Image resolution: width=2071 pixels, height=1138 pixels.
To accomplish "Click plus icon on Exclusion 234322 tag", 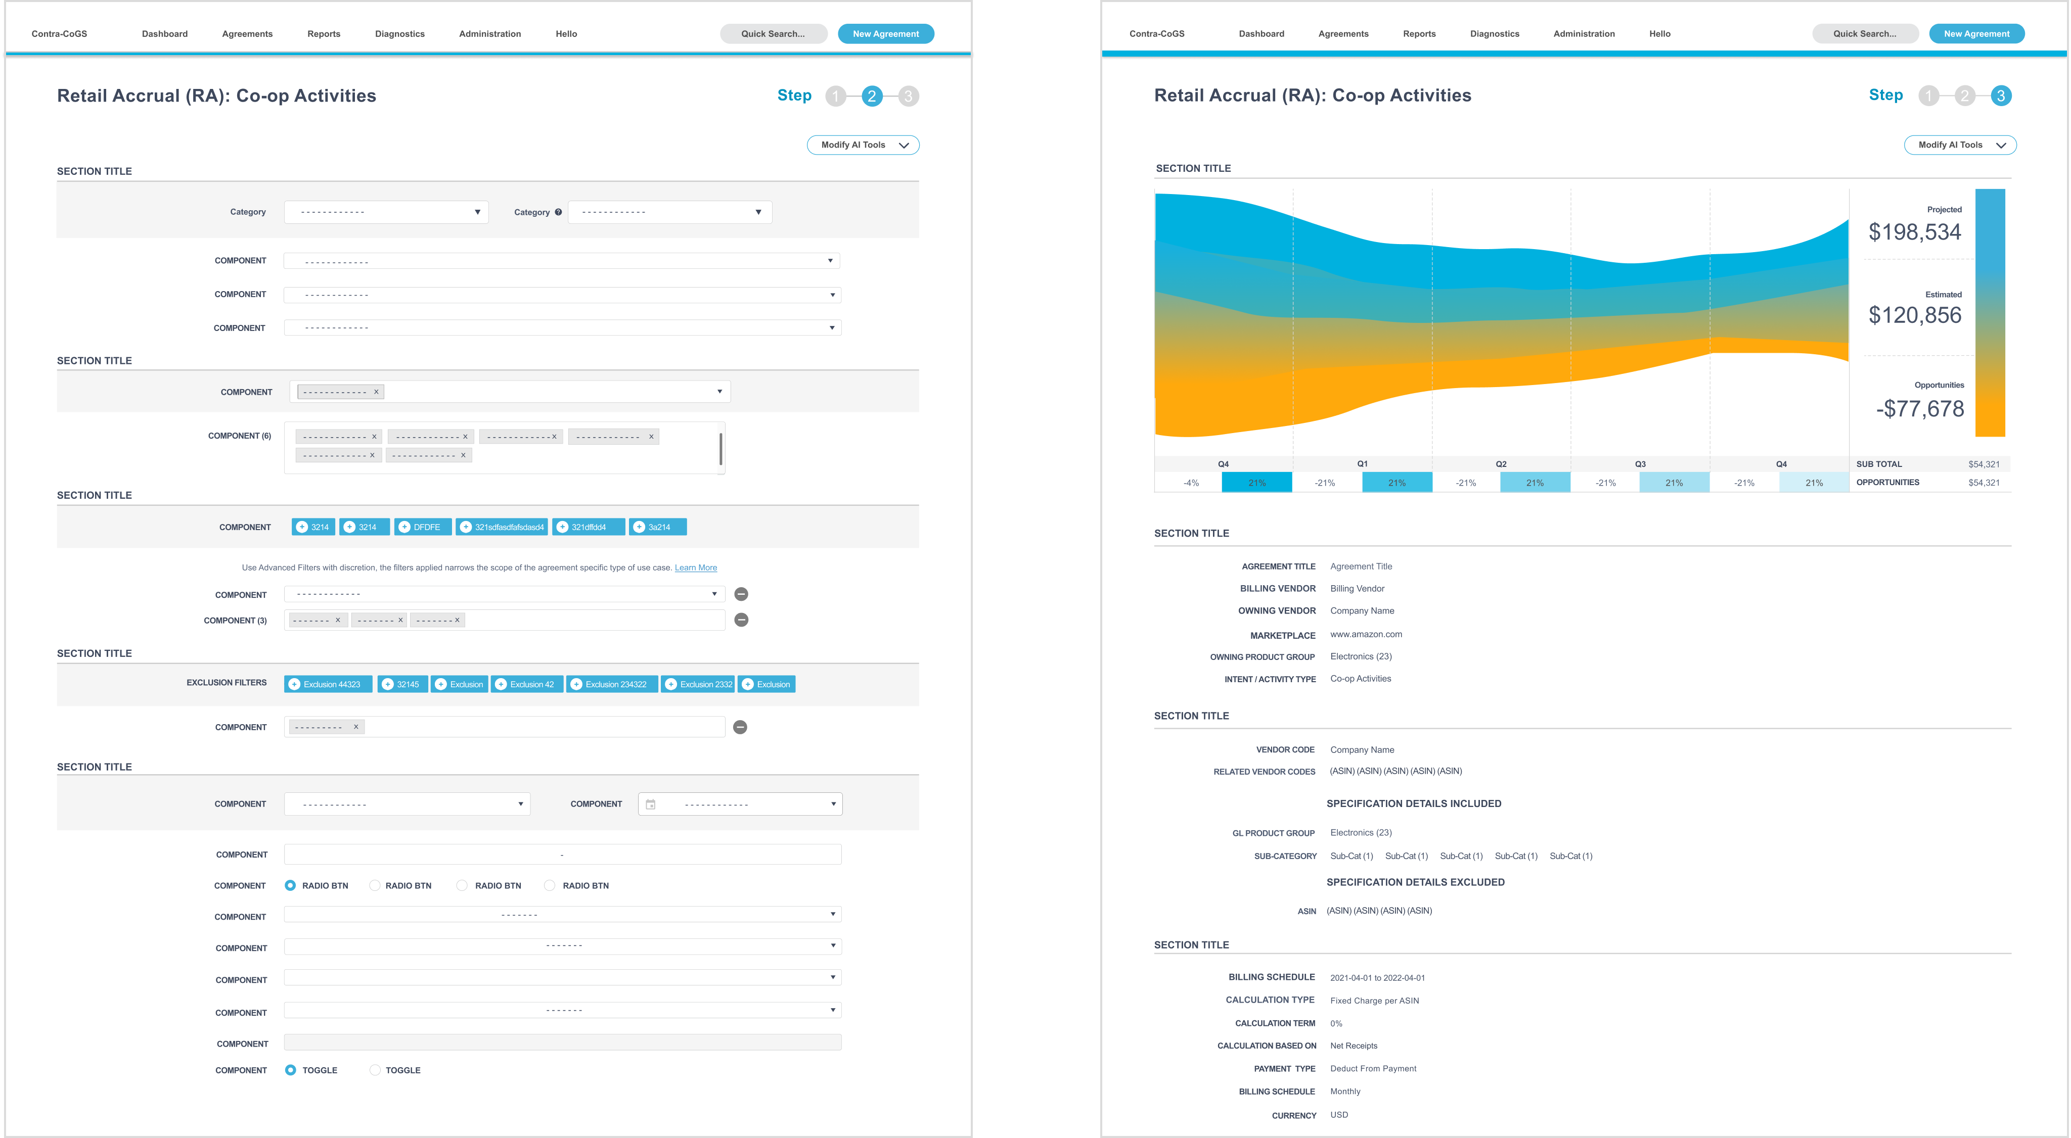I will [575, 685].
